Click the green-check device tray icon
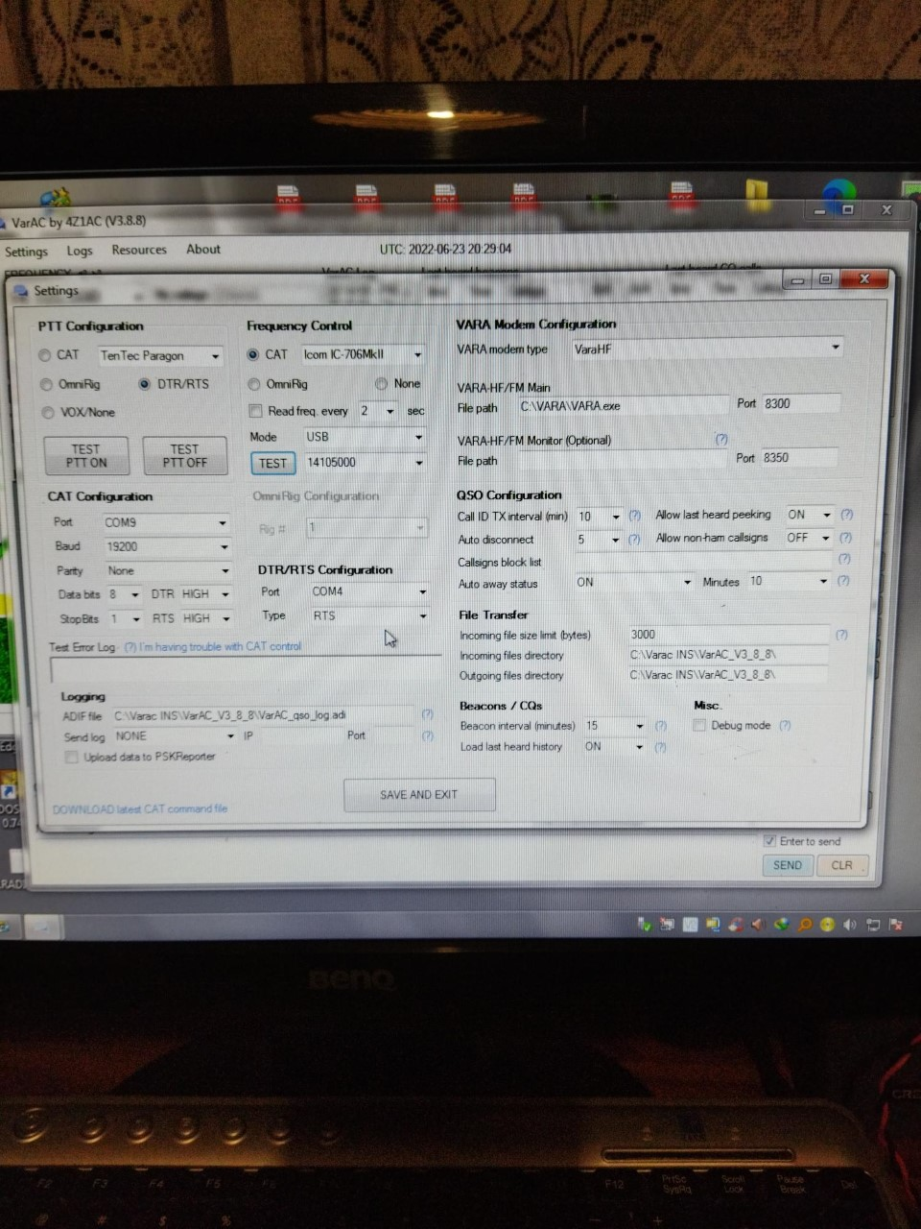 [645, 926]
